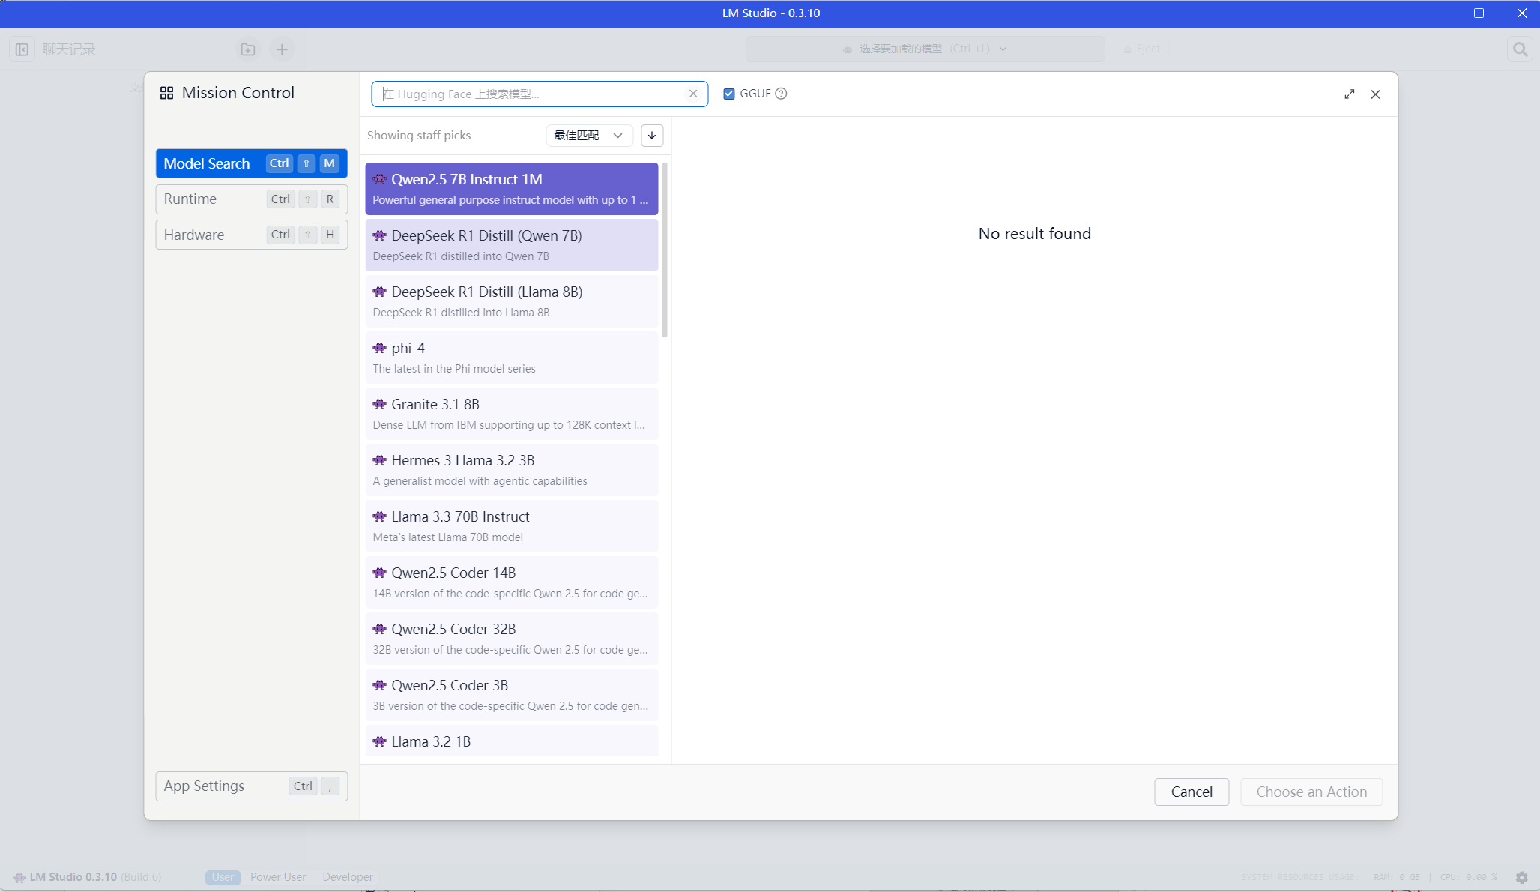Switch to User mode
This screenshot has width=1540, height=892.
pos(223,877)
